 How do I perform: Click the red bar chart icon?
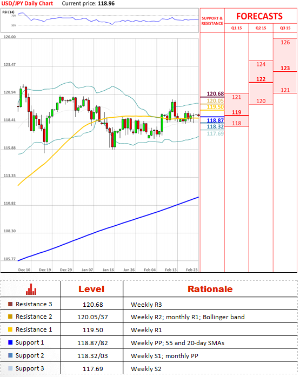[31, 290]
